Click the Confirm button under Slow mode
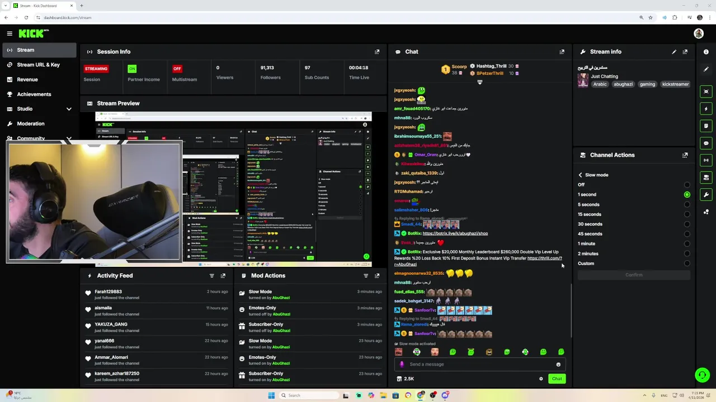Screen dimensions: 716x402 (634, 275)
